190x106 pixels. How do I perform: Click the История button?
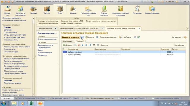(7, 98)
